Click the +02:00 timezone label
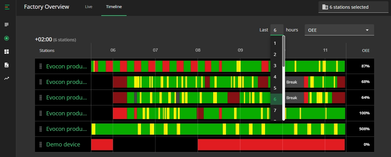Screen dimensions: 391x157 (43, 39)
